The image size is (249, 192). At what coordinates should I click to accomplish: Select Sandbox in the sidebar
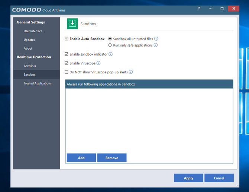(36, 75)
